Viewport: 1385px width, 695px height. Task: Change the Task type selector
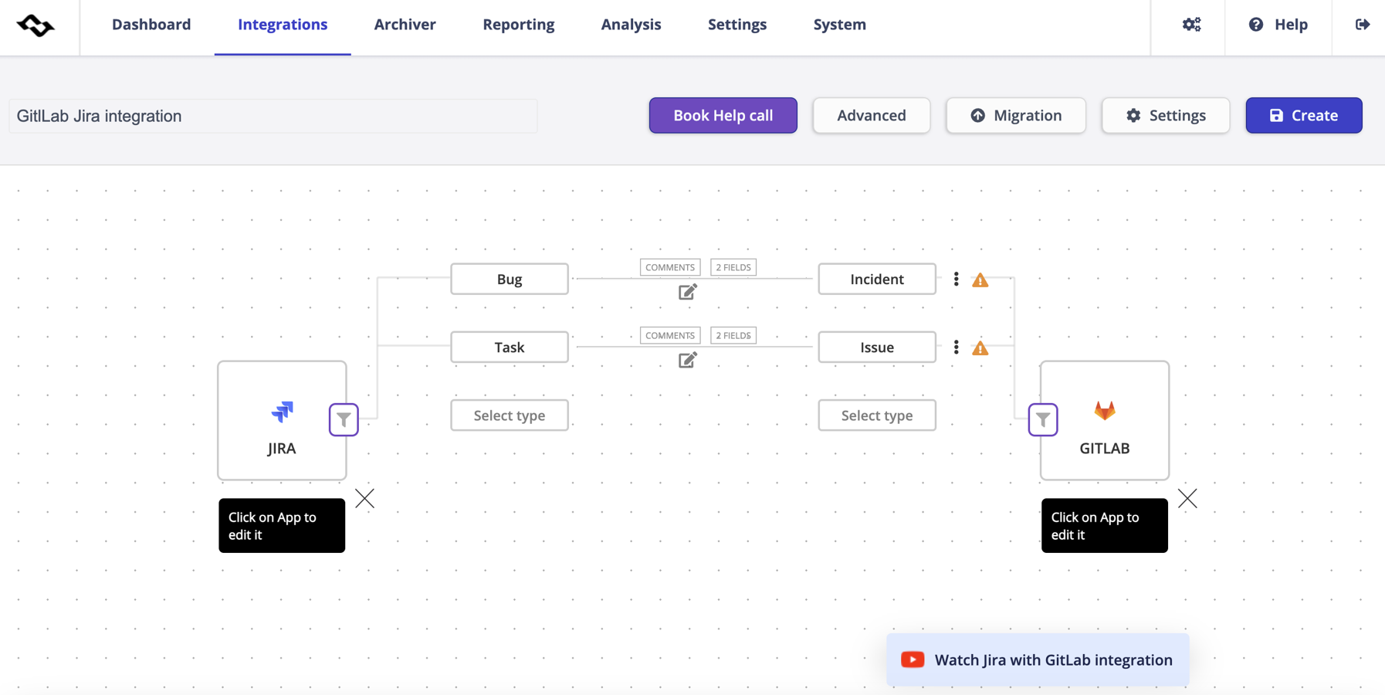click(510, 347)
